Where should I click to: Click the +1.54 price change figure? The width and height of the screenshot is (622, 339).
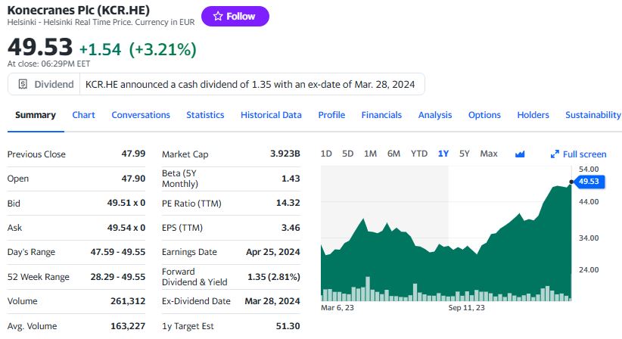(100, 49)
